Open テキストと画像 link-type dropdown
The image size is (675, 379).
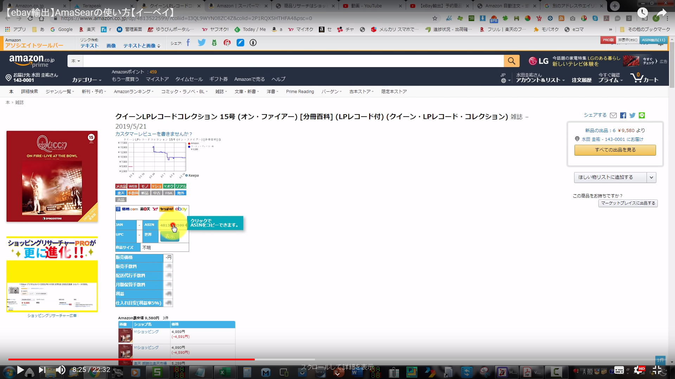point(142,46)
